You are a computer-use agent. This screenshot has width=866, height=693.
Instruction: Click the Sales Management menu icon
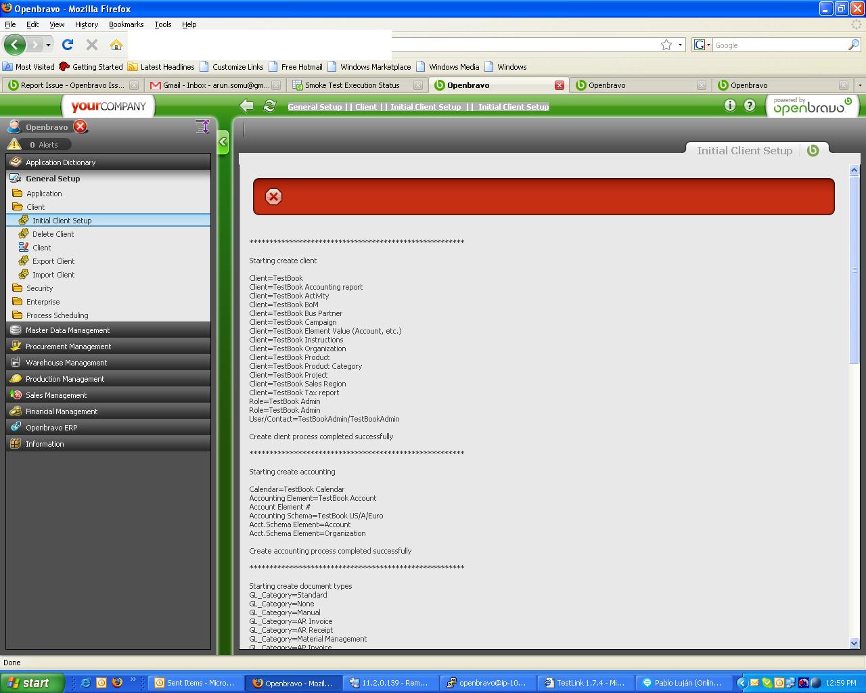[x=16, y=395]
